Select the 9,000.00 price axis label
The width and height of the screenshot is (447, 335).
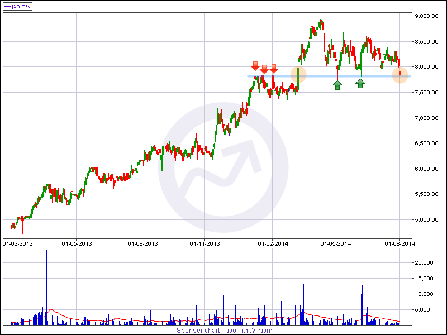click(426, 16)
